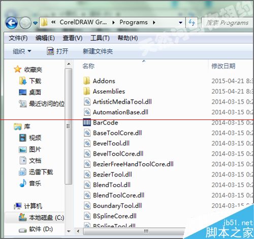Click the search Programs input field
The width and height of the screenshot is (254, 239).
point(228,22)
